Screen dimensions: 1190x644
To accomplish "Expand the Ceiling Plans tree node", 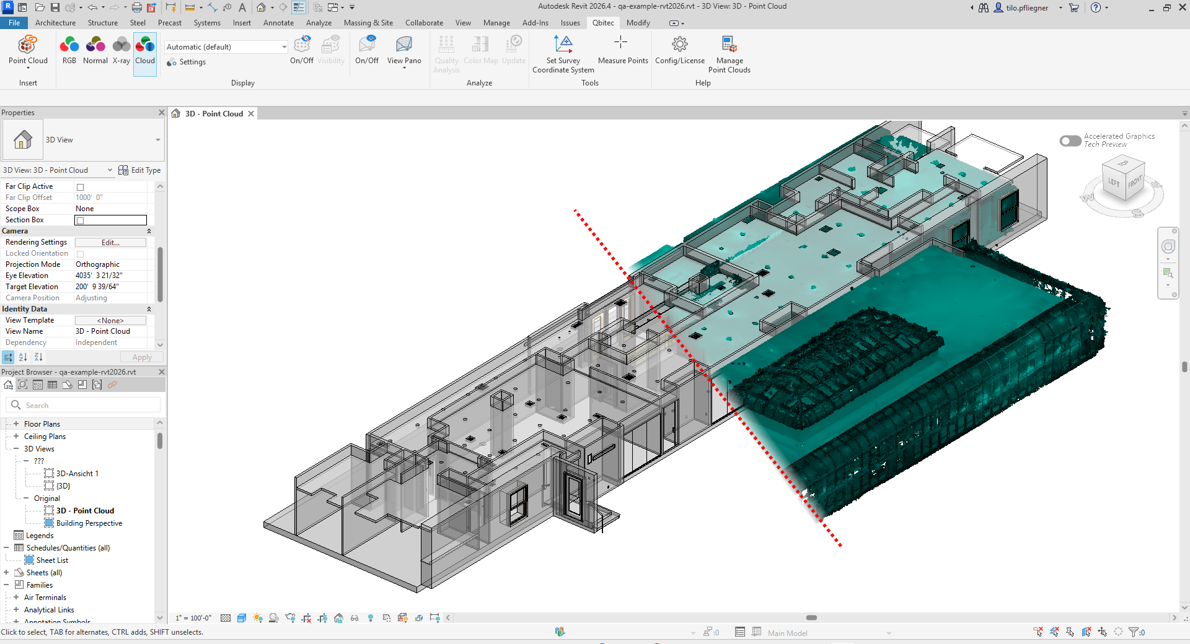I will pyautogui.click(x=16, y=437).
